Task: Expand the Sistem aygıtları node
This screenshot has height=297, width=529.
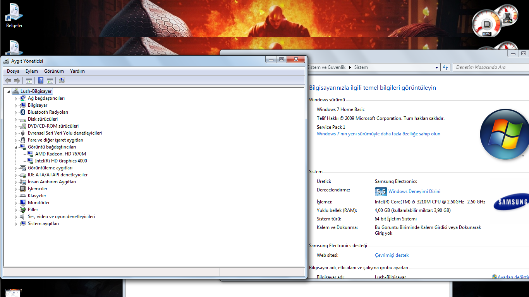Action: [16, 224]
